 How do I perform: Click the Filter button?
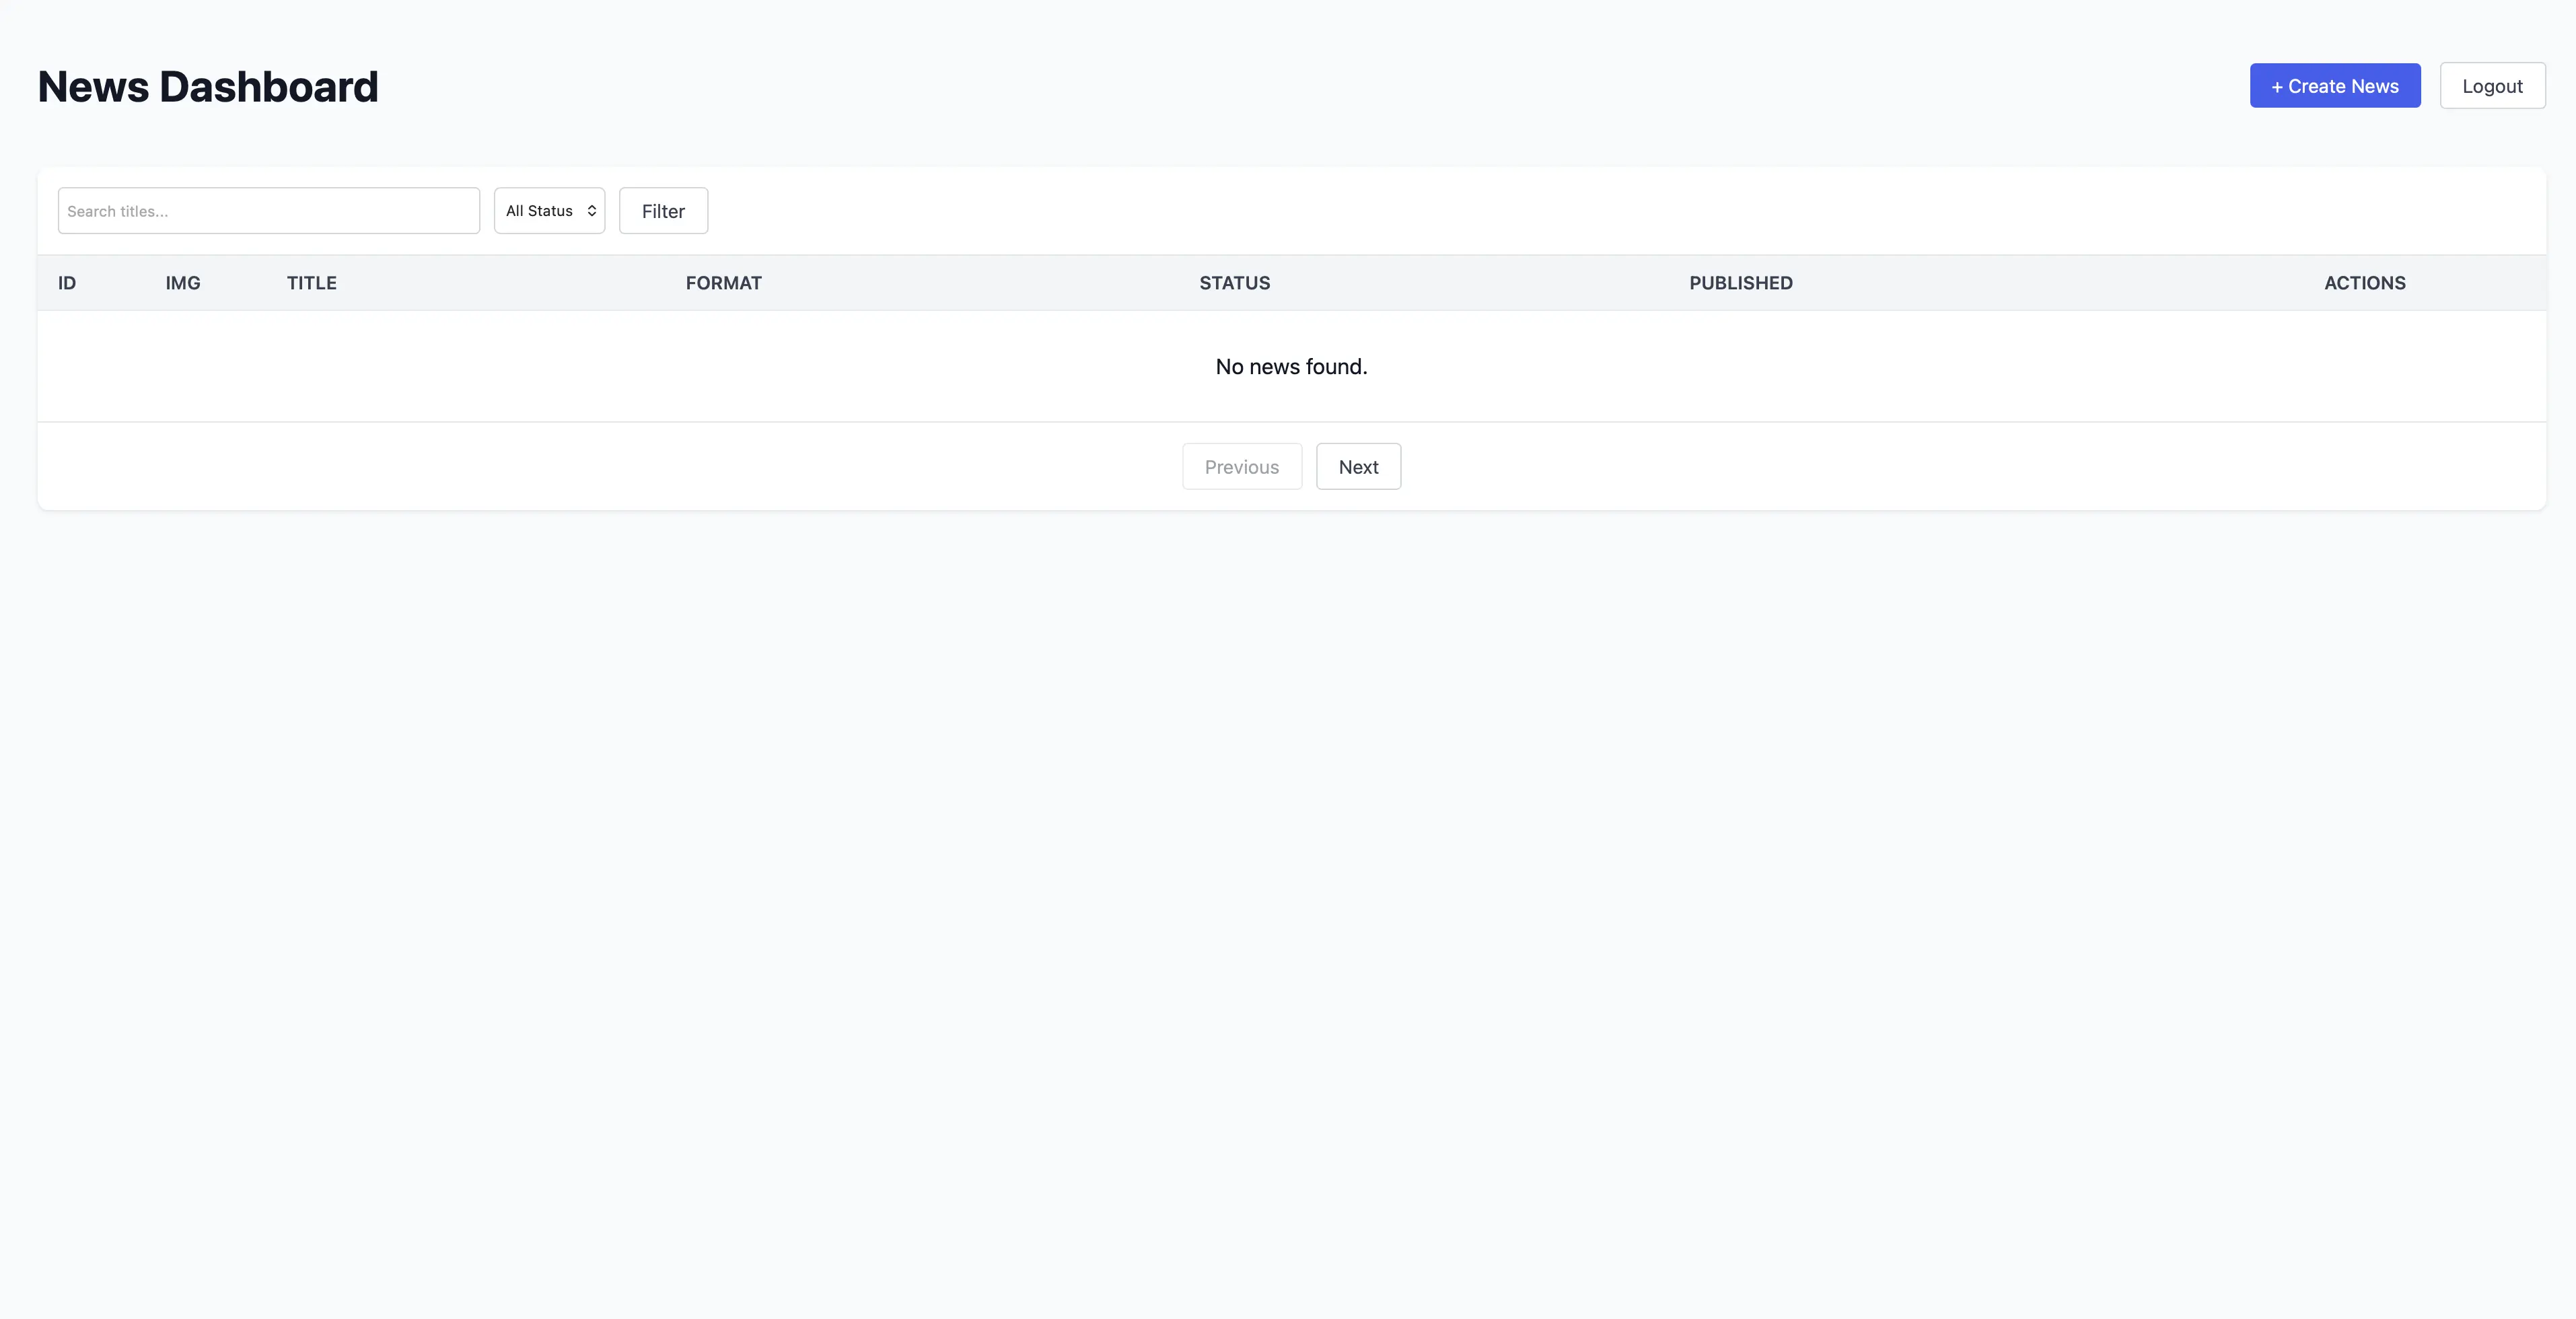tap(663, 211)
